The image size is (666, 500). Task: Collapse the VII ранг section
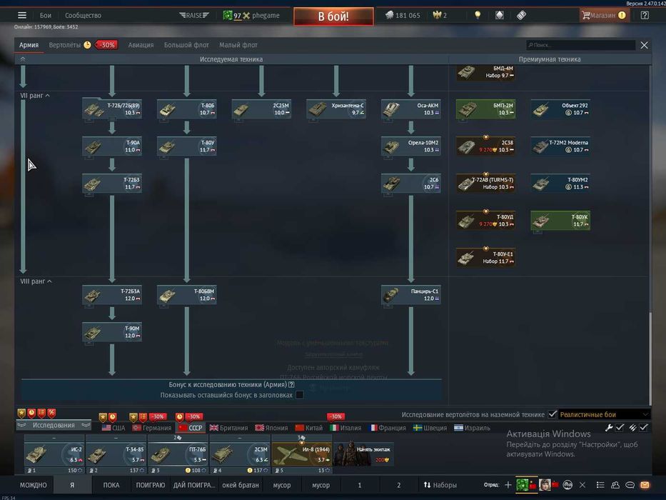(35, 96)
